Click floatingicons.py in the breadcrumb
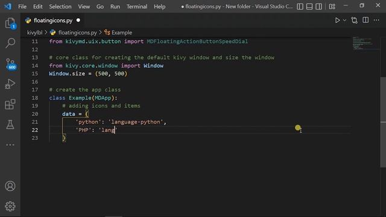Screen dimensions: 386x217 (77, 33)
